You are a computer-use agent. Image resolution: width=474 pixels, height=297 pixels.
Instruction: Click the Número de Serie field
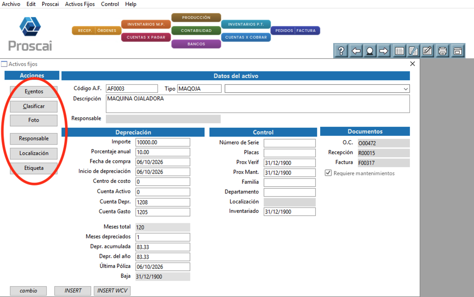(289, 143)
